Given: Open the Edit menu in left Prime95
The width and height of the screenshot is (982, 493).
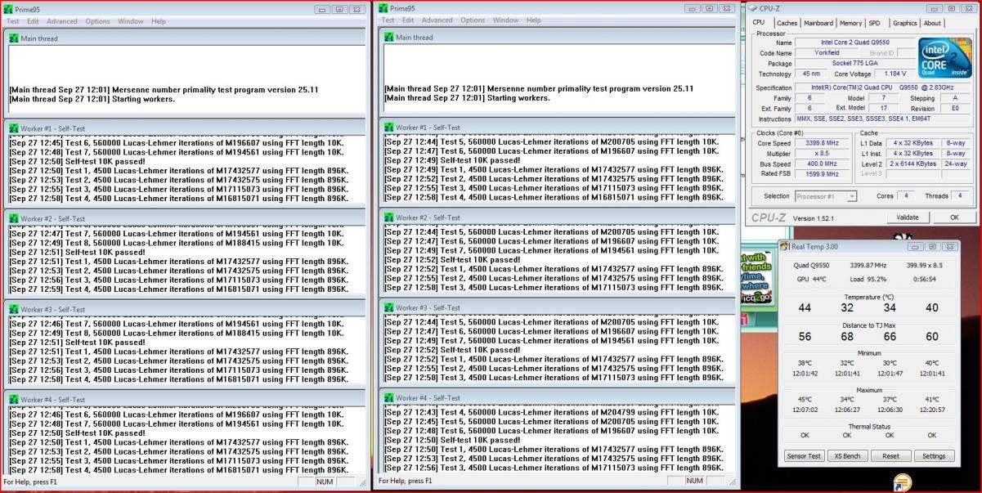Looking at the screenshot, I should click(33, 20).
